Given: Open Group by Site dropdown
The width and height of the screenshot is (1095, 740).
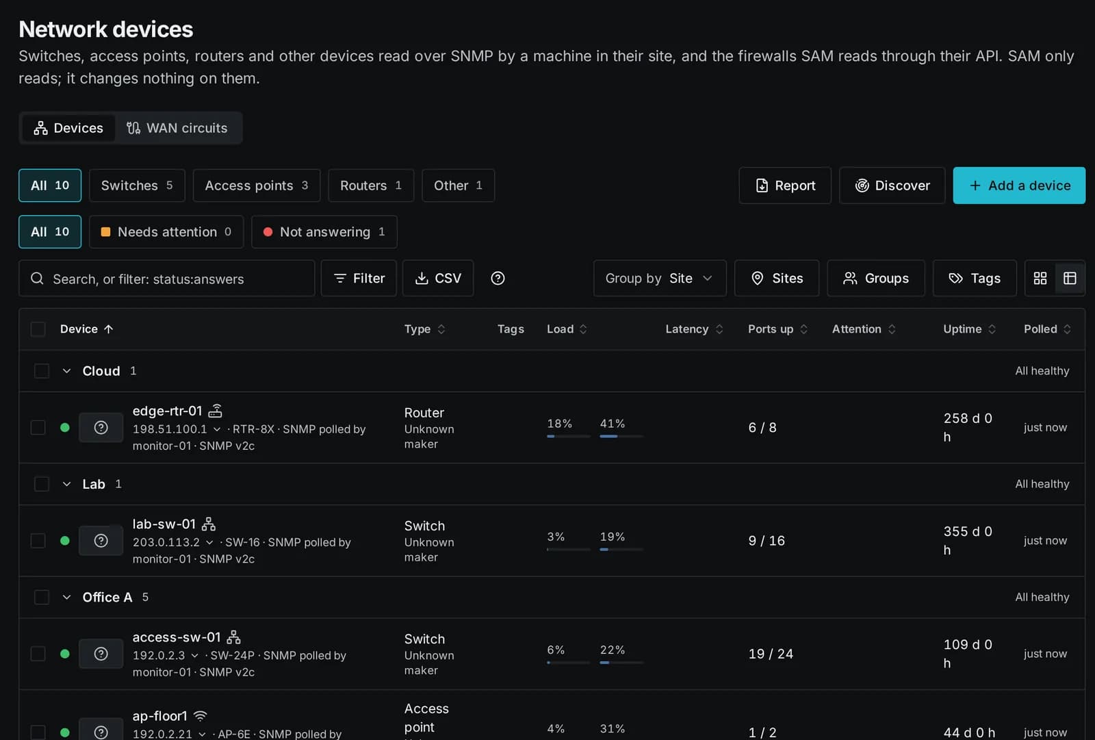Looking at the screenshot, I should (x=660, y=278).
